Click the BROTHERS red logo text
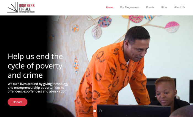The height and width of the screenshot is (117, 193). tap(27, 6)
